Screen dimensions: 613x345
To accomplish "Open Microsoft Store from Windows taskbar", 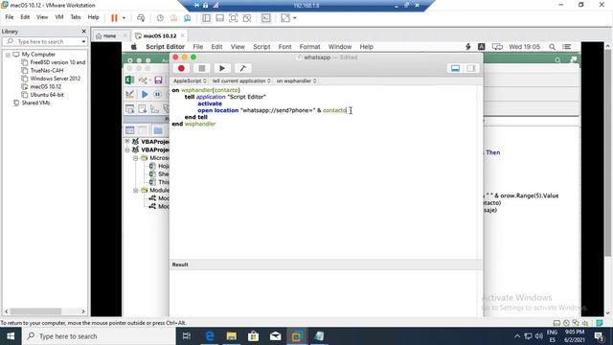I will click(253, 336).
